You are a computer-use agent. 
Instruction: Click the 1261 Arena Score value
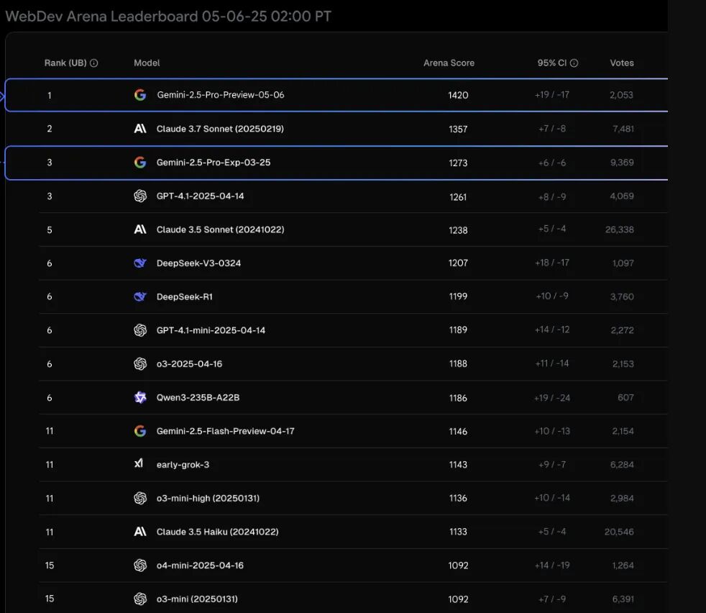coord(459,197)
